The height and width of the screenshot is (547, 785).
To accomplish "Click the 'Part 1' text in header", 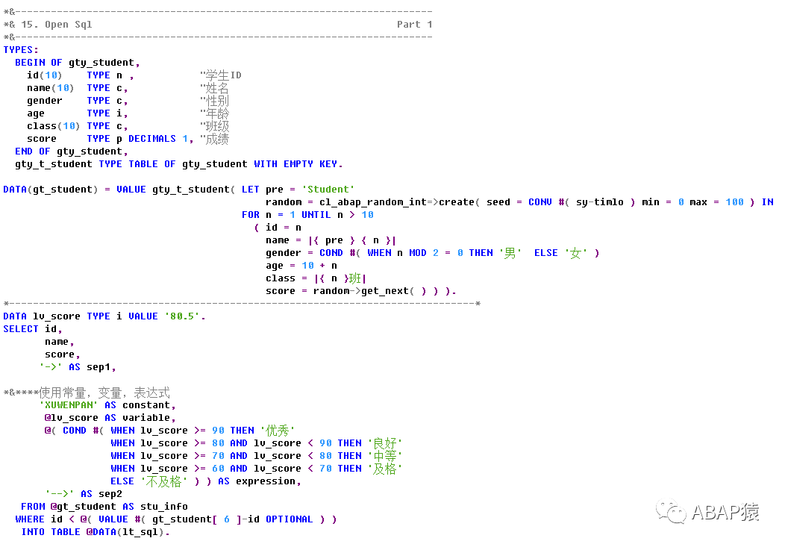I will [x=415, y=24].
